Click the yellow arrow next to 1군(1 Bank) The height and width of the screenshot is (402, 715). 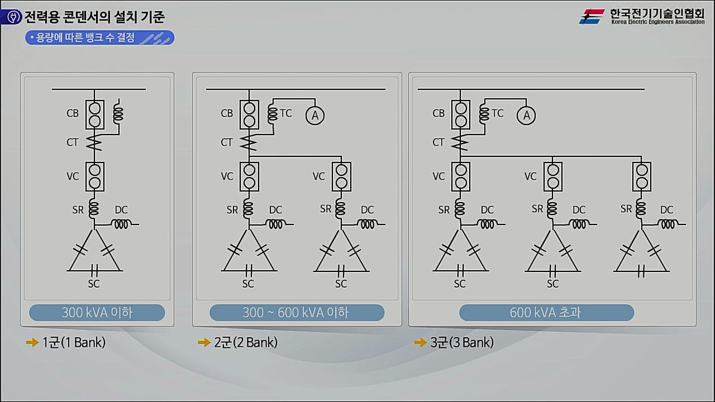click(32, 342)
